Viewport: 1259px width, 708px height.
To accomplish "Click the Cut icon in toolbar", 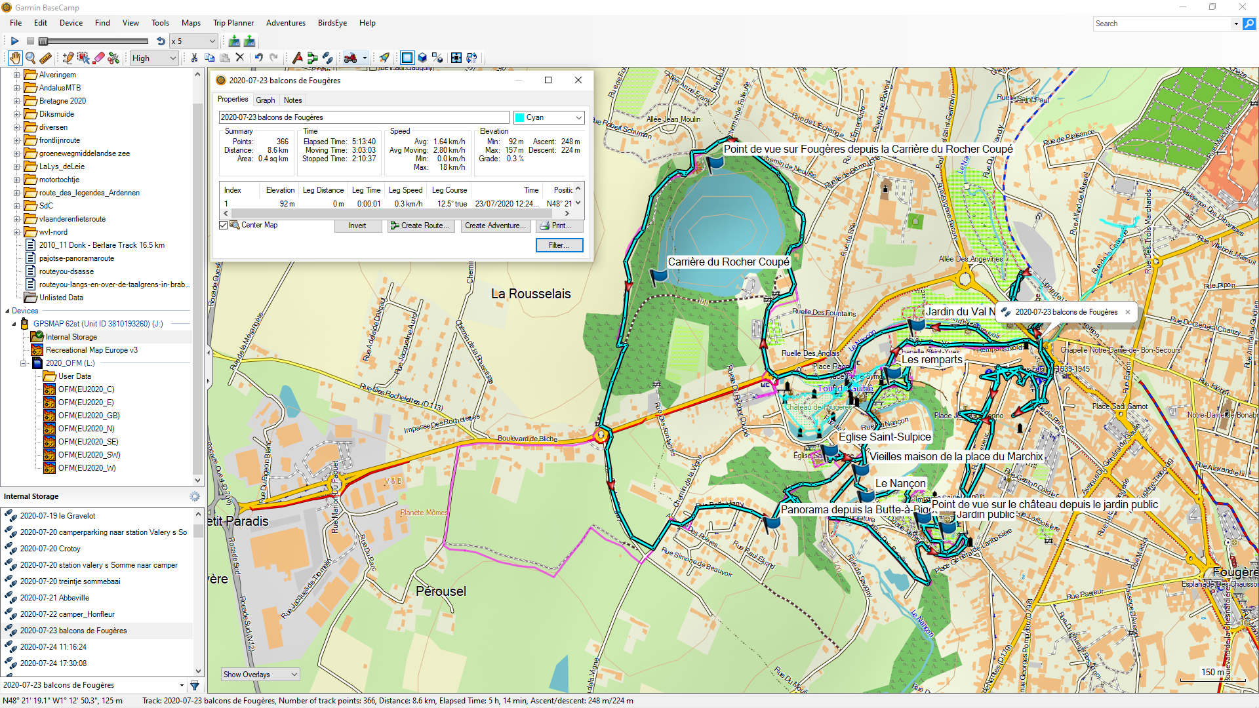I will point(194,58).
